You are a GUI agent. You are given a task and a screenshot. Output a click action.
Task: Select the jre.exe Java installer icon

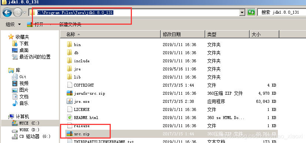coord(70,101)
